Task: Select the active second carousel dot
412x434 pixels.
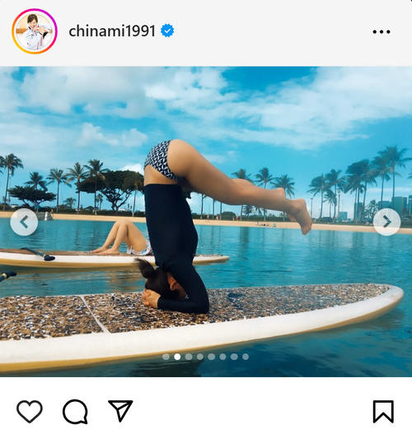Action: 177,357
